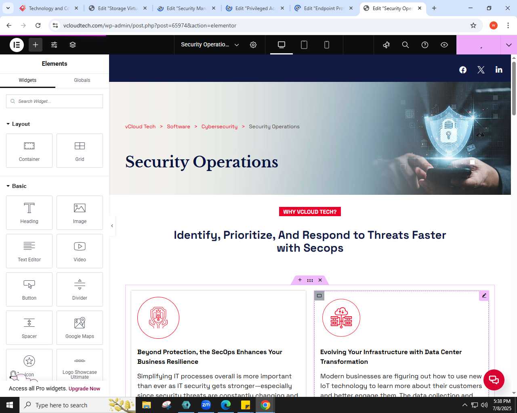The width and height of the screenshot is (517, 413).
Task: Open File Explorer from taskbar
Action: coord(147,405)
